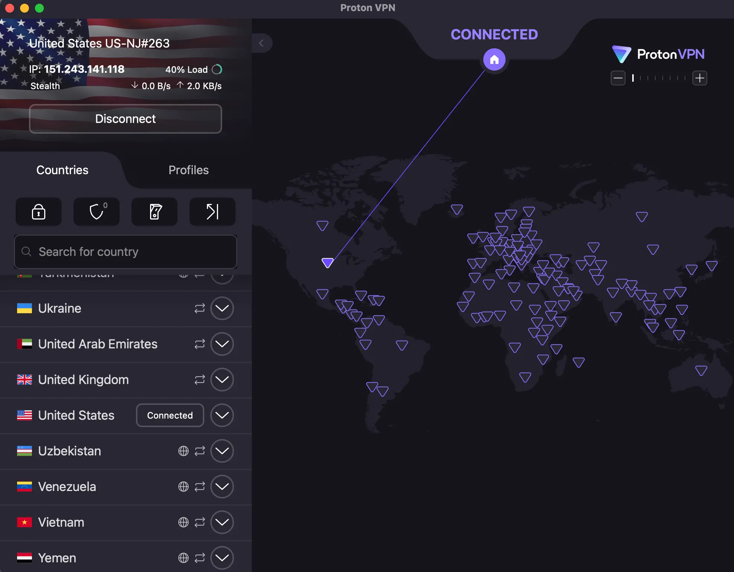Zoom in the map using the plus control

pyautogui.click(x=700, y=78)
